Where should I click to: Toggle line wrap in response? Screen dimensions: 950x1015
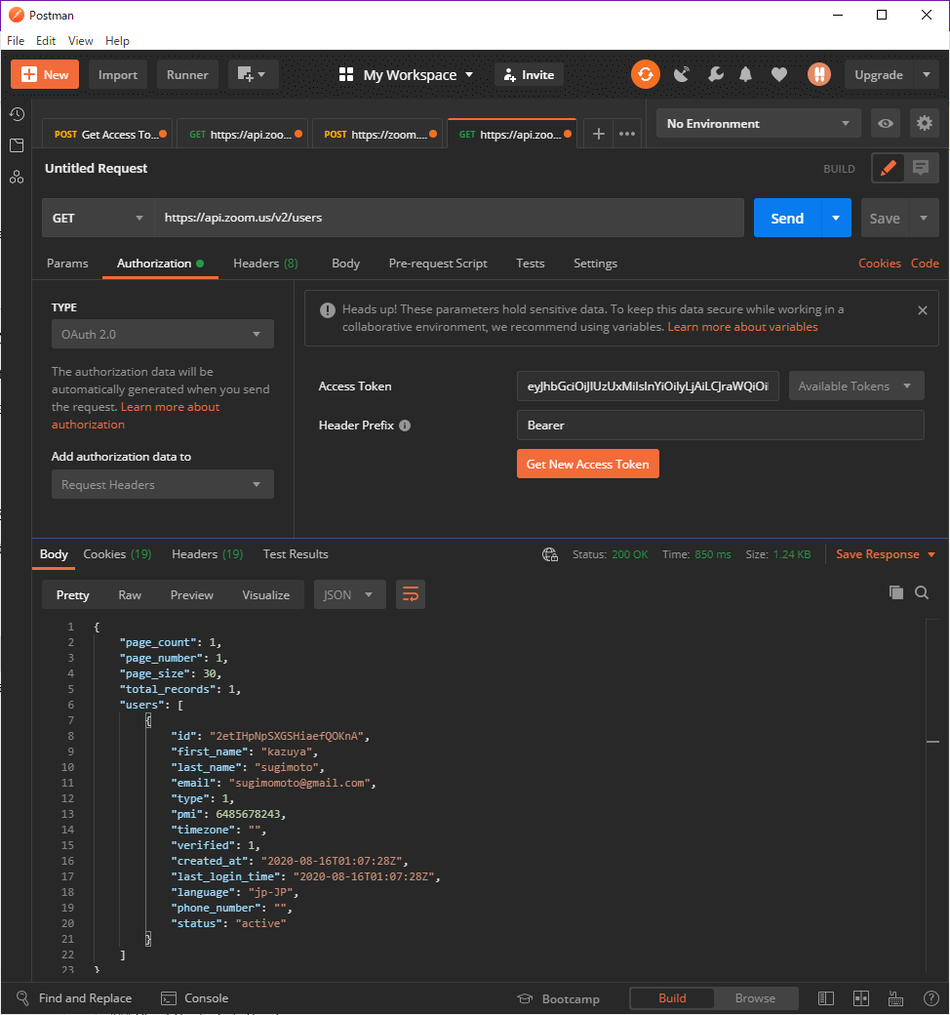pos(411,594)
